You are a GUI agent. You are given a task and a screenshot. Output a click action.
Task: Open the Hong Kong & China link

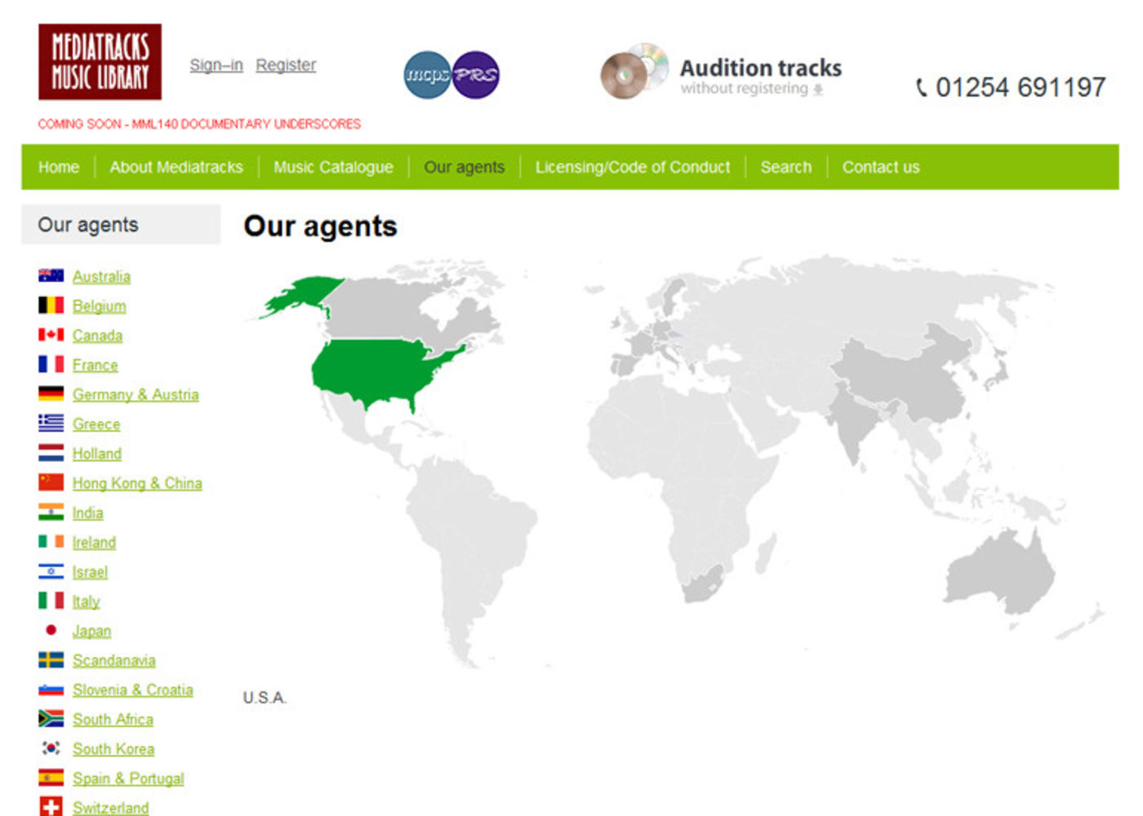pos(137,483)
